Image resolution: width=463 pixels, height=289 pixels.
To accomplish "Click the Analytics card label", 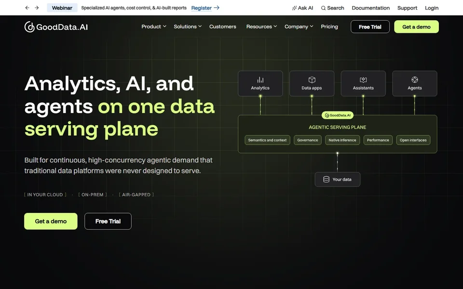I will tap(260, 88).
